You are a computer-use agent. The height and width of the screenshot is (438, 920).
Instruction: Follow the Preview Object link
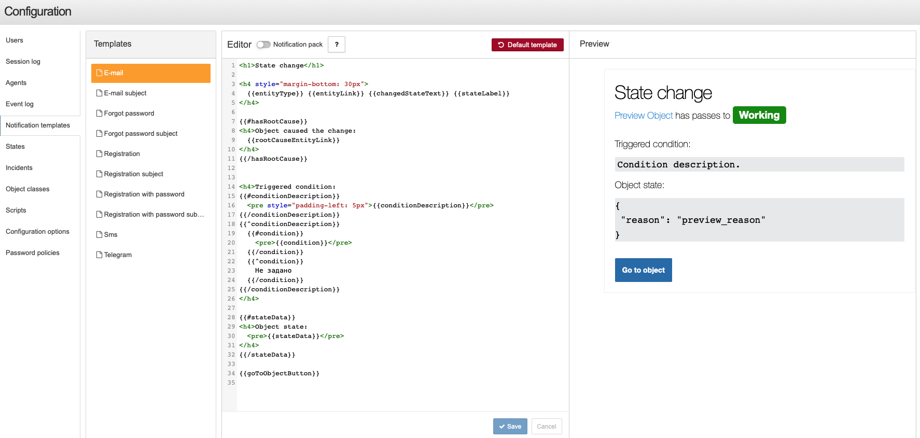coord(644,116)
